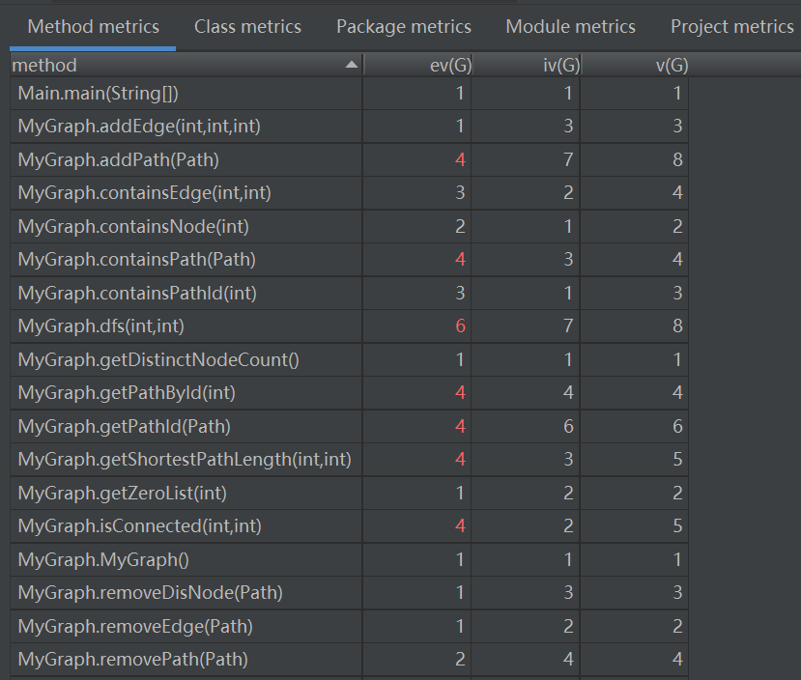Select the MyGraph.removeEdge(Path) row

(349, 626)
